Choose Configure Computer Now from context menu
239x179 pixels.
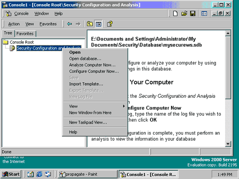(94, 71)
